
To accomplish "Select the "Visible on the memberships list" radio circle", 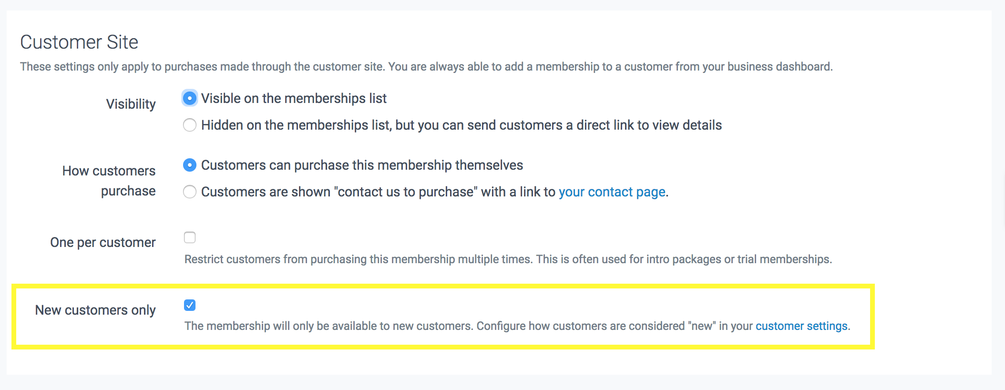I will [x=190, y=99].
